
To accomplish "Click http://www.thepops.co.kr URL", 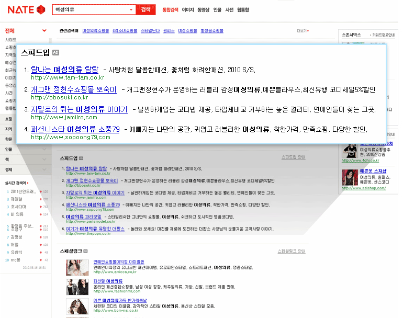I will click(88, 233).
